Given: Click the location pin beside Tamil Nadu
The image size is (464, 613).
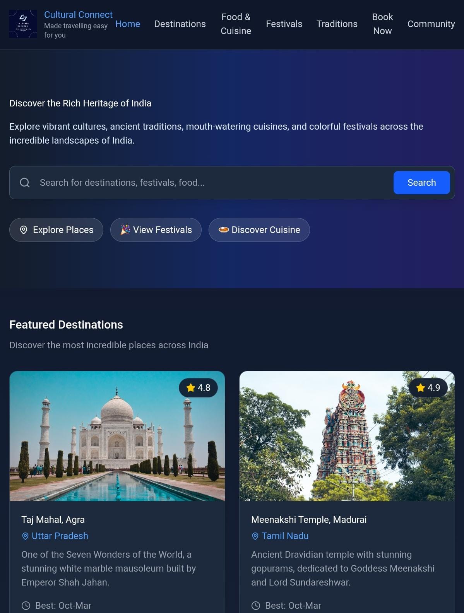Looking at the screenshot, I should (x=255, y=536).
